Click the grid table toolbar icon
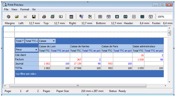The width and height of the screenshot is (176, 99). (71, 17)
